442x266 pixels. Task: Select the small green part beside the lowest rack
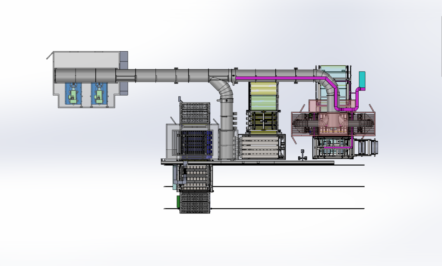pyautogui.click(x=178, y=201)
